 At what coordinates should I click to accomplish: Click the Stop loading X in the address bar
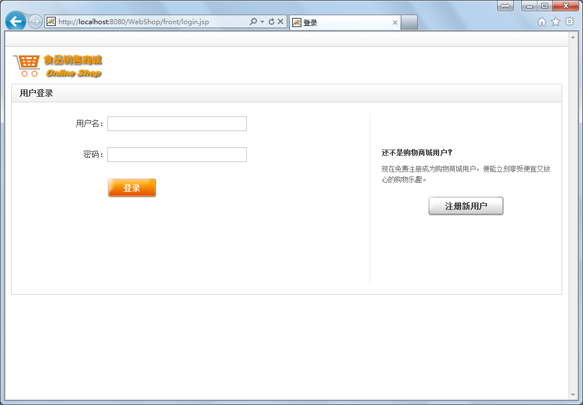(281, 21)
